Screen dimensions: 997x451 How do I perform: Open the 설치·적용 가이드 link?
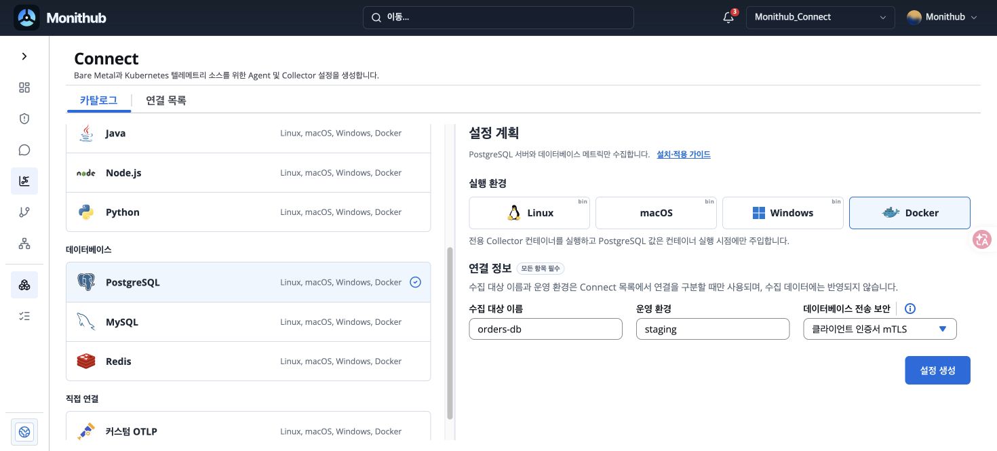[x=684, y=155]
